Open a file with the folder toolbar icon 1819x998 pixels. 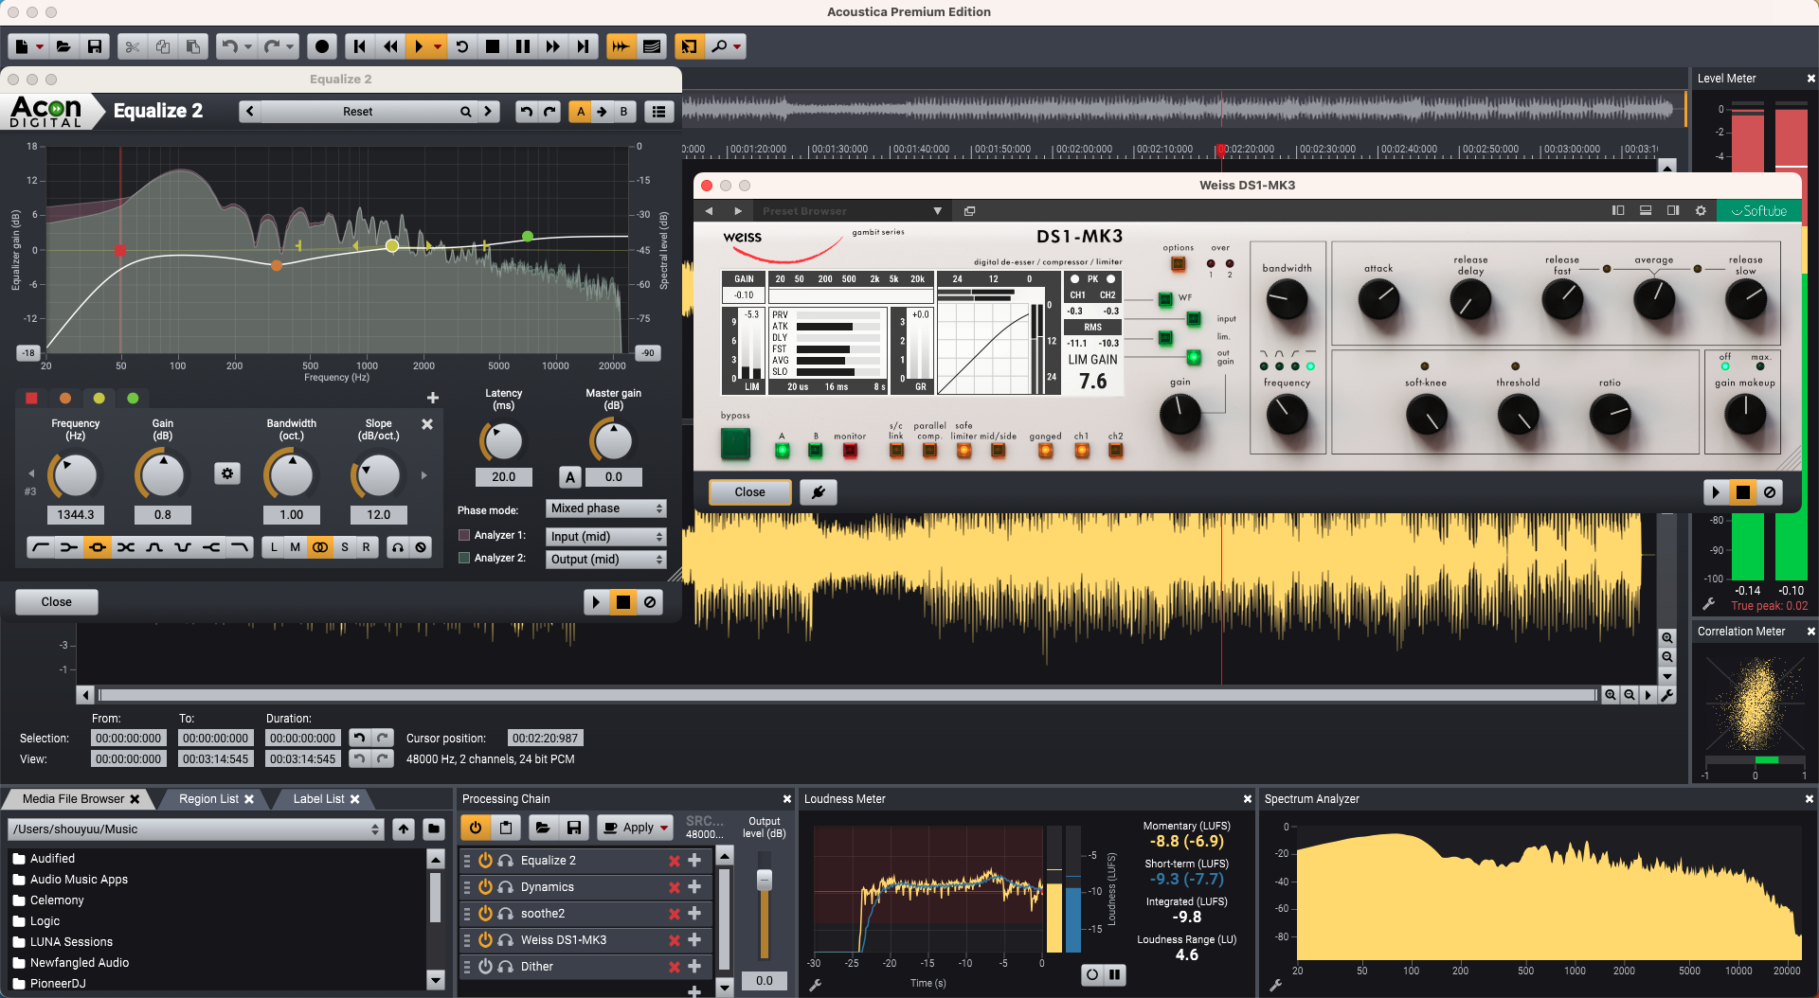point(63,46)
